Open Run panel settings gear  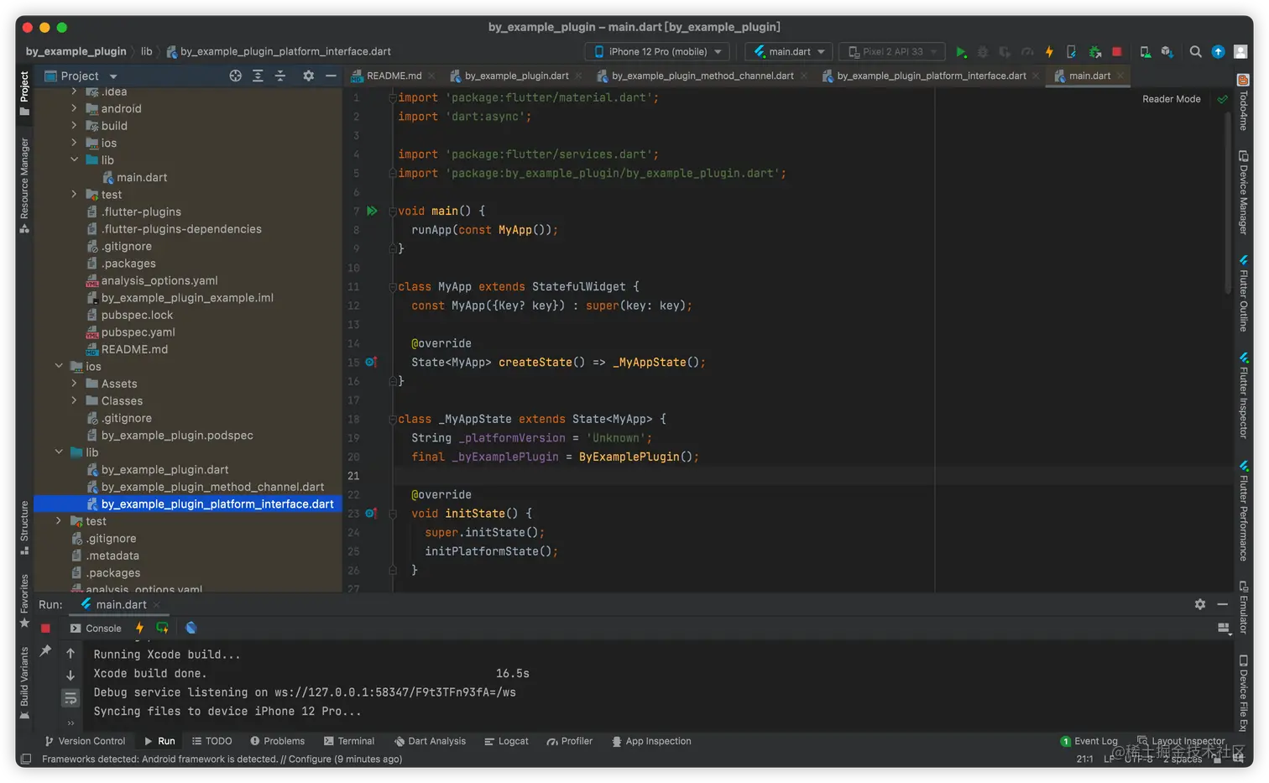[1200, 604]
